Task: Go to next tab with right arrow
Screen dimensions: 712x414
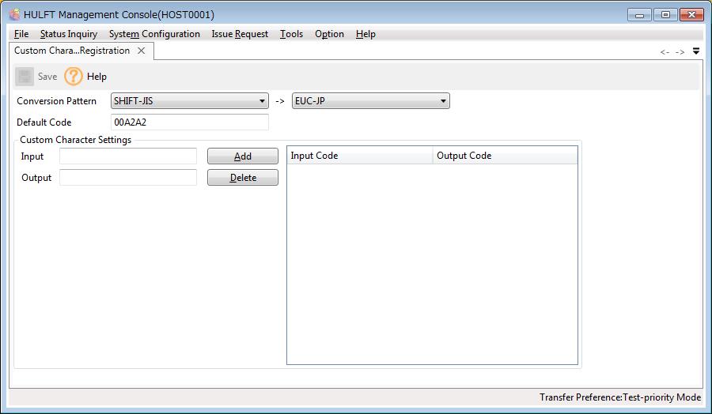Action: [x=680, y=52]
